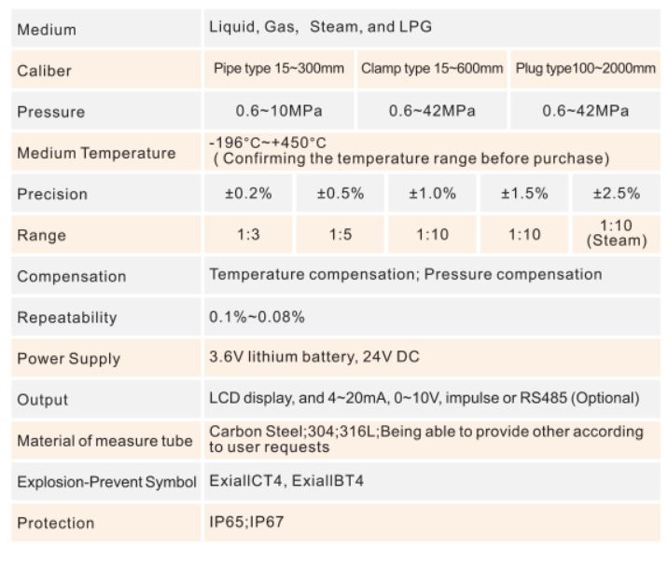This screenshot has width=668, height=563.
Task: Select the IP65;IP67 protection value
Action: 246,522
